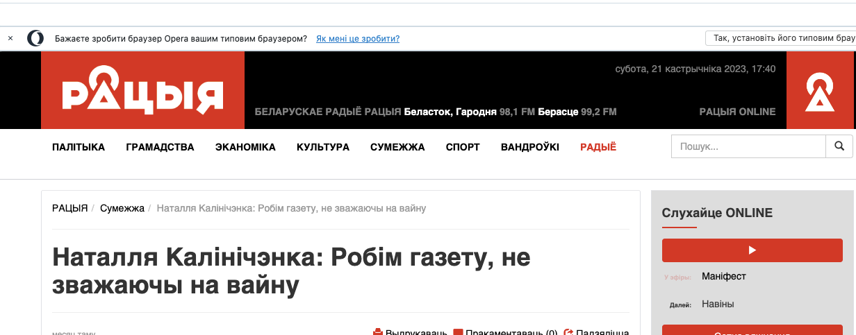Click the magnifier search button
Image resolution: width=856 pixels, height=335 pixels.
[x=839, y=146]
